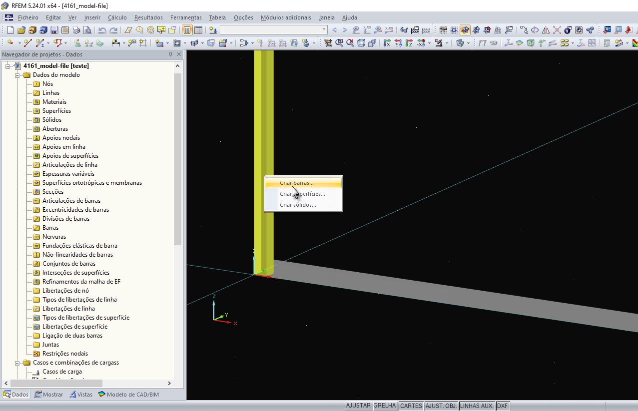Open the Inserir menu
638x411 pixels.
click(92, 17)
